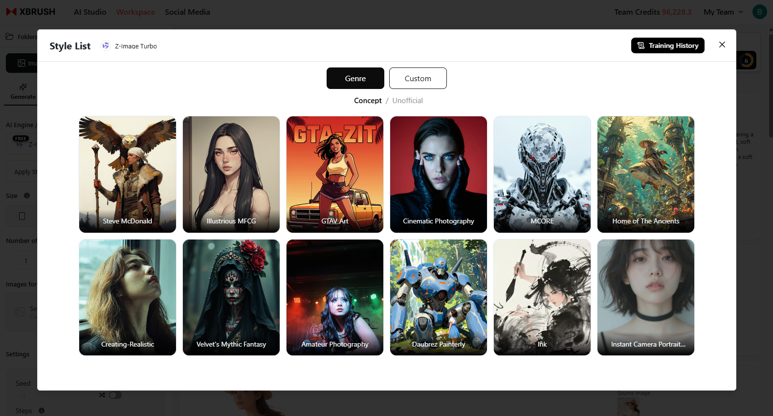Click the Z-Image Turbo model icon
The image size is (773, 416).
pyautogui.click(x=105, y=45)
